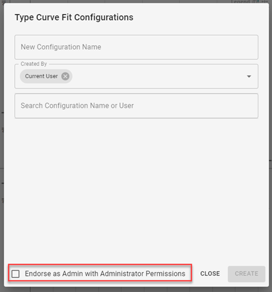This screenshot has height=292, width=272.
Task: Click the Endorse as Admin with Administrator Permissions label
Action: point(105,274)
